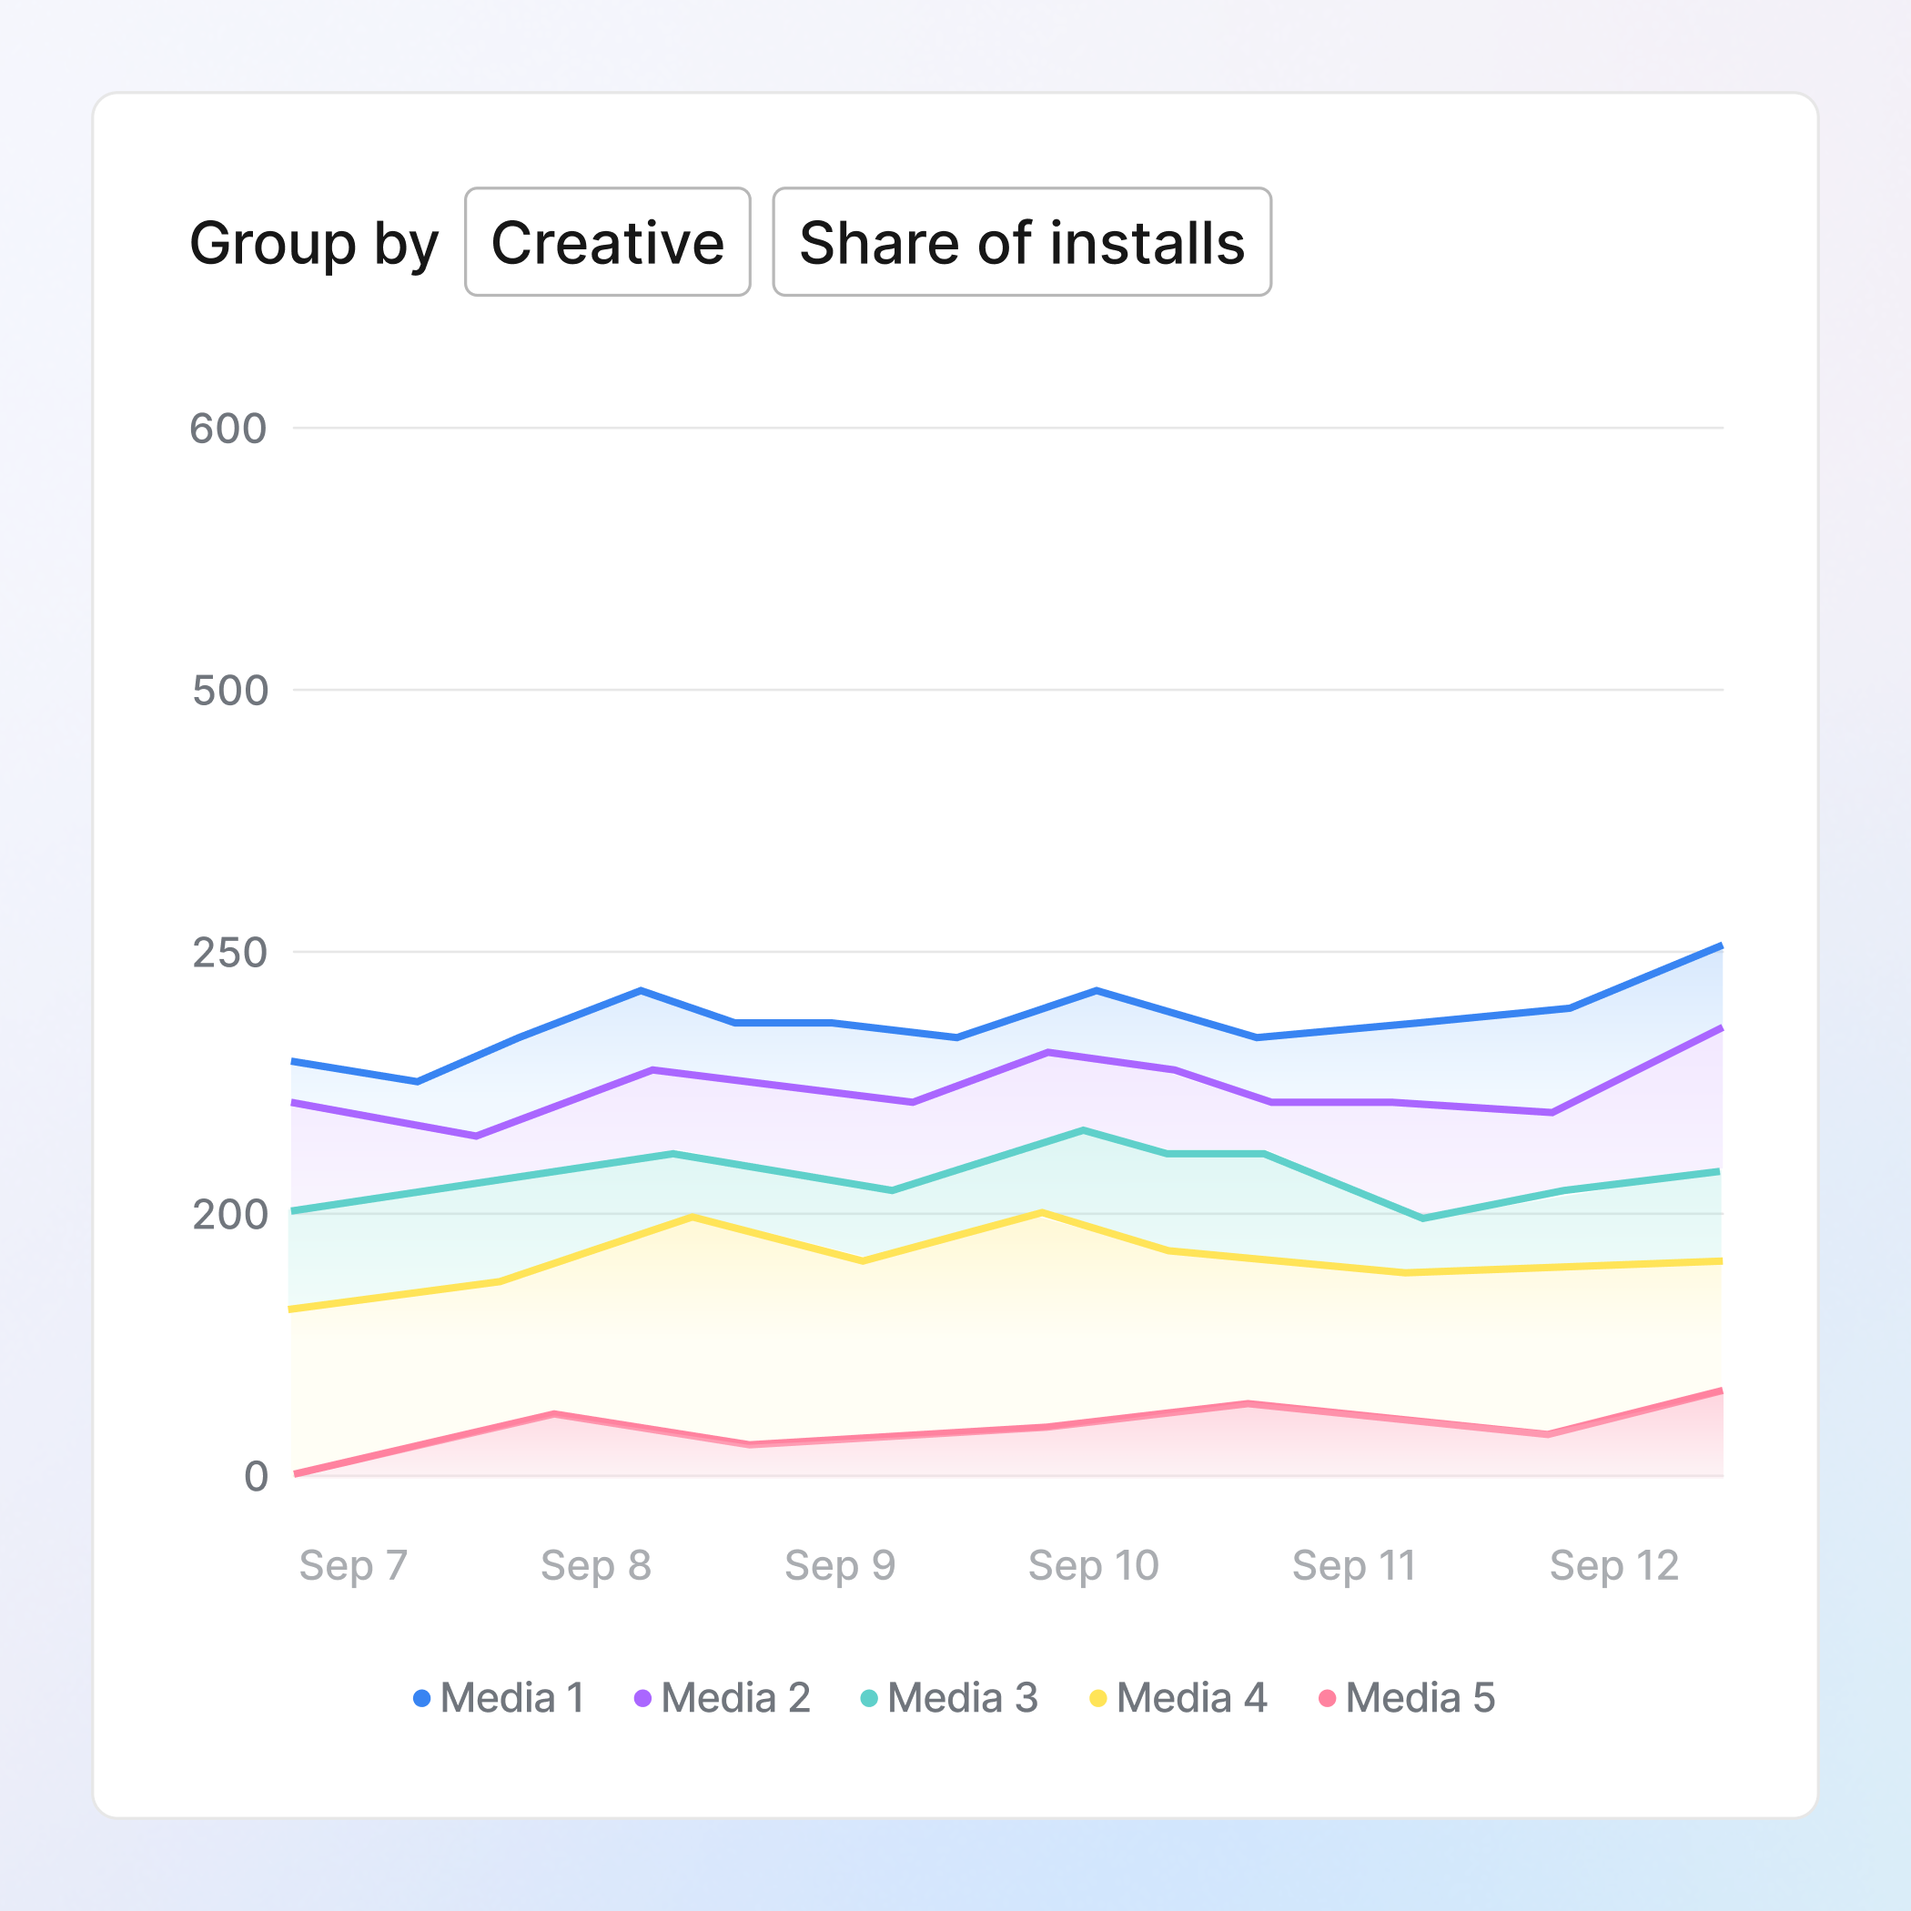The image size is (1911, 1911).
Task: Toggle Media 1 series visibility in the legend
Action: click(x=511, y=1696)
